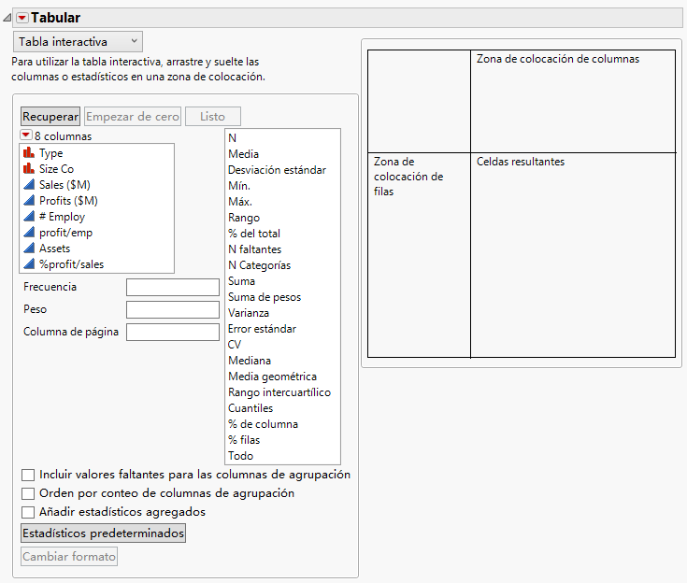Click the Frecuencia input field
This screenshot has height=583, width=687.
point(172,287)
